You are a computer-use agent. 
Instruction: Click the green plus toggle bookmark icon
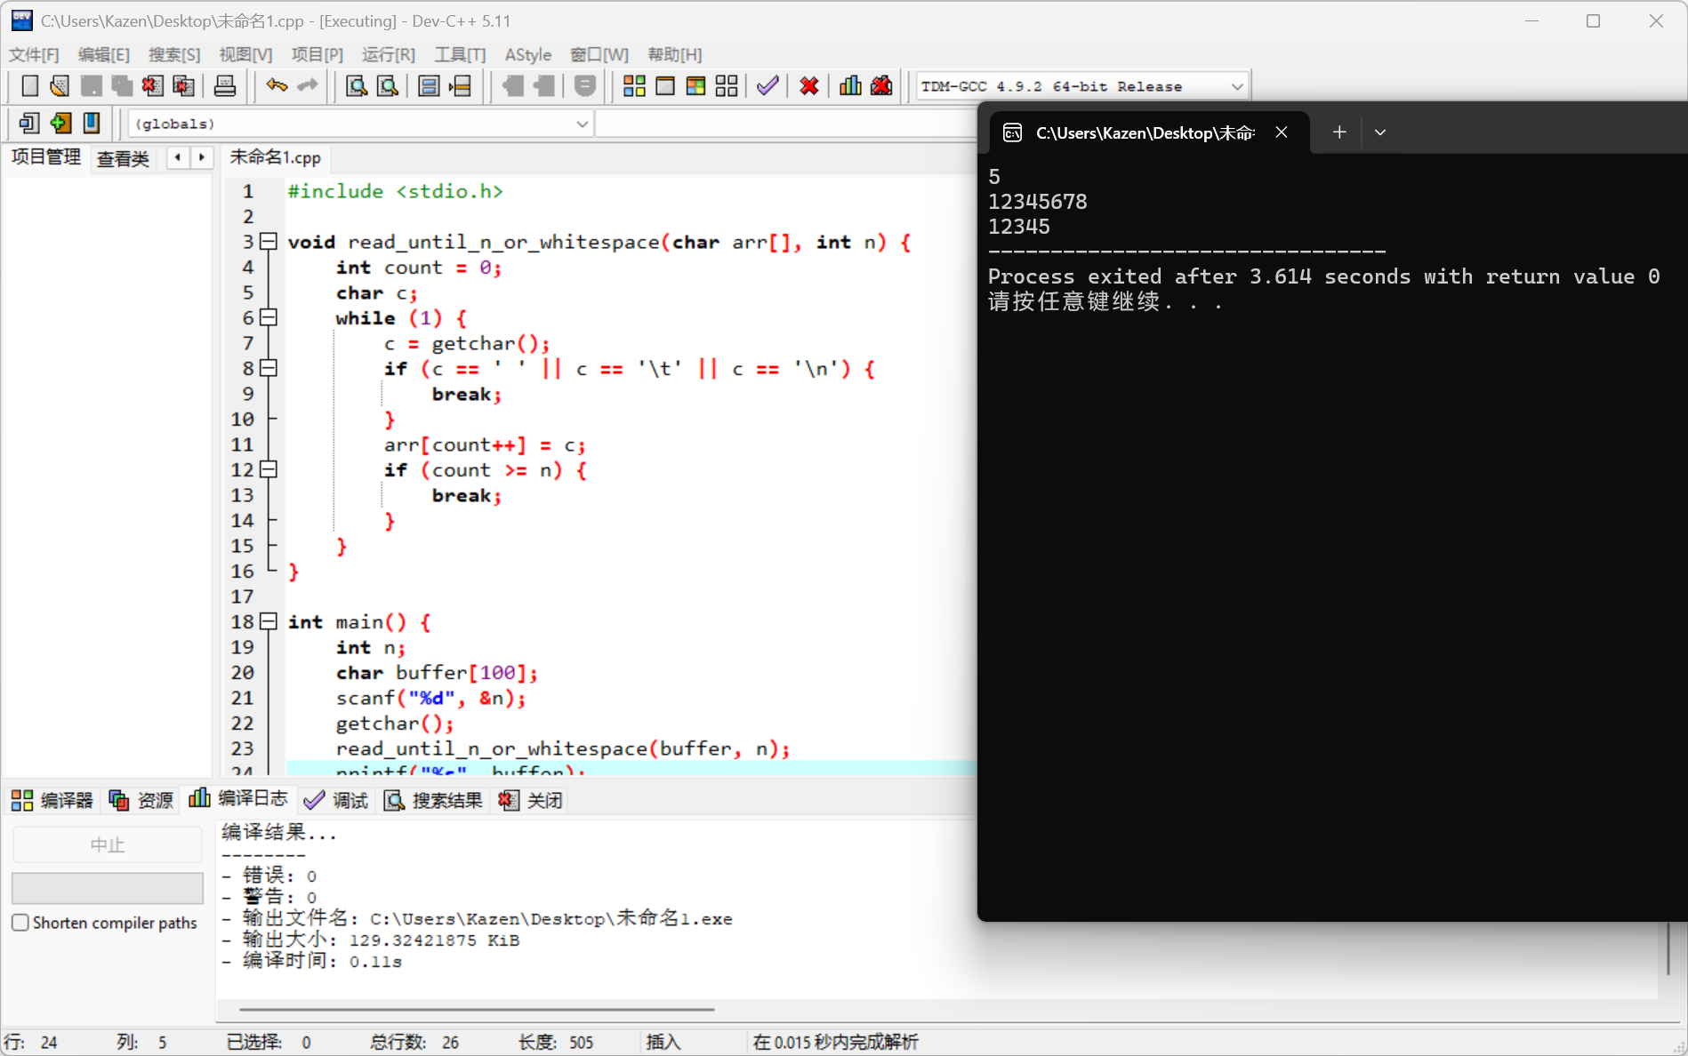pyautogui.click(x=60, y=123)
